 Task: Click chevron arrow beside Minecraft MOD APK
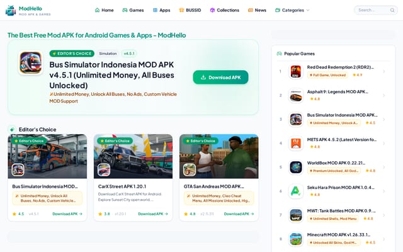[383, 239]
